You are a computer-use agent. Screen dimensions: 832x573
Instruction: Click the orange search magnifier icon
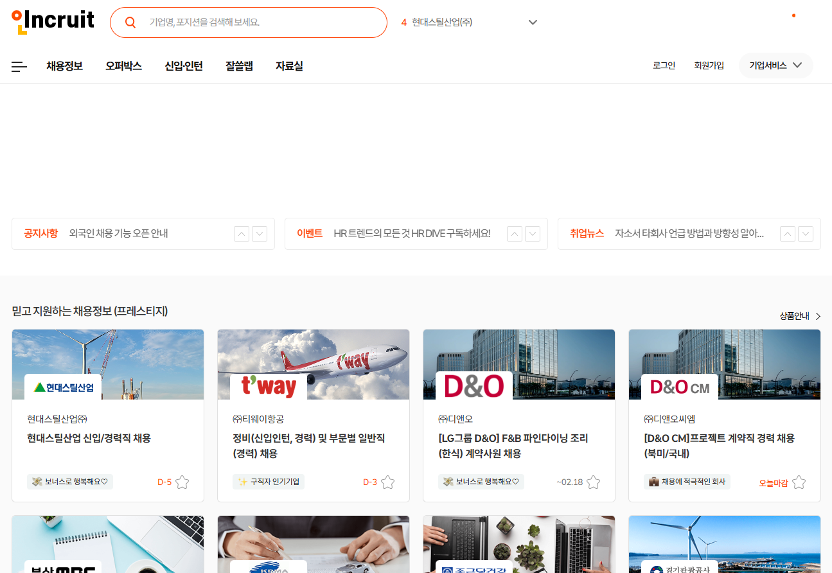point(130,22)
